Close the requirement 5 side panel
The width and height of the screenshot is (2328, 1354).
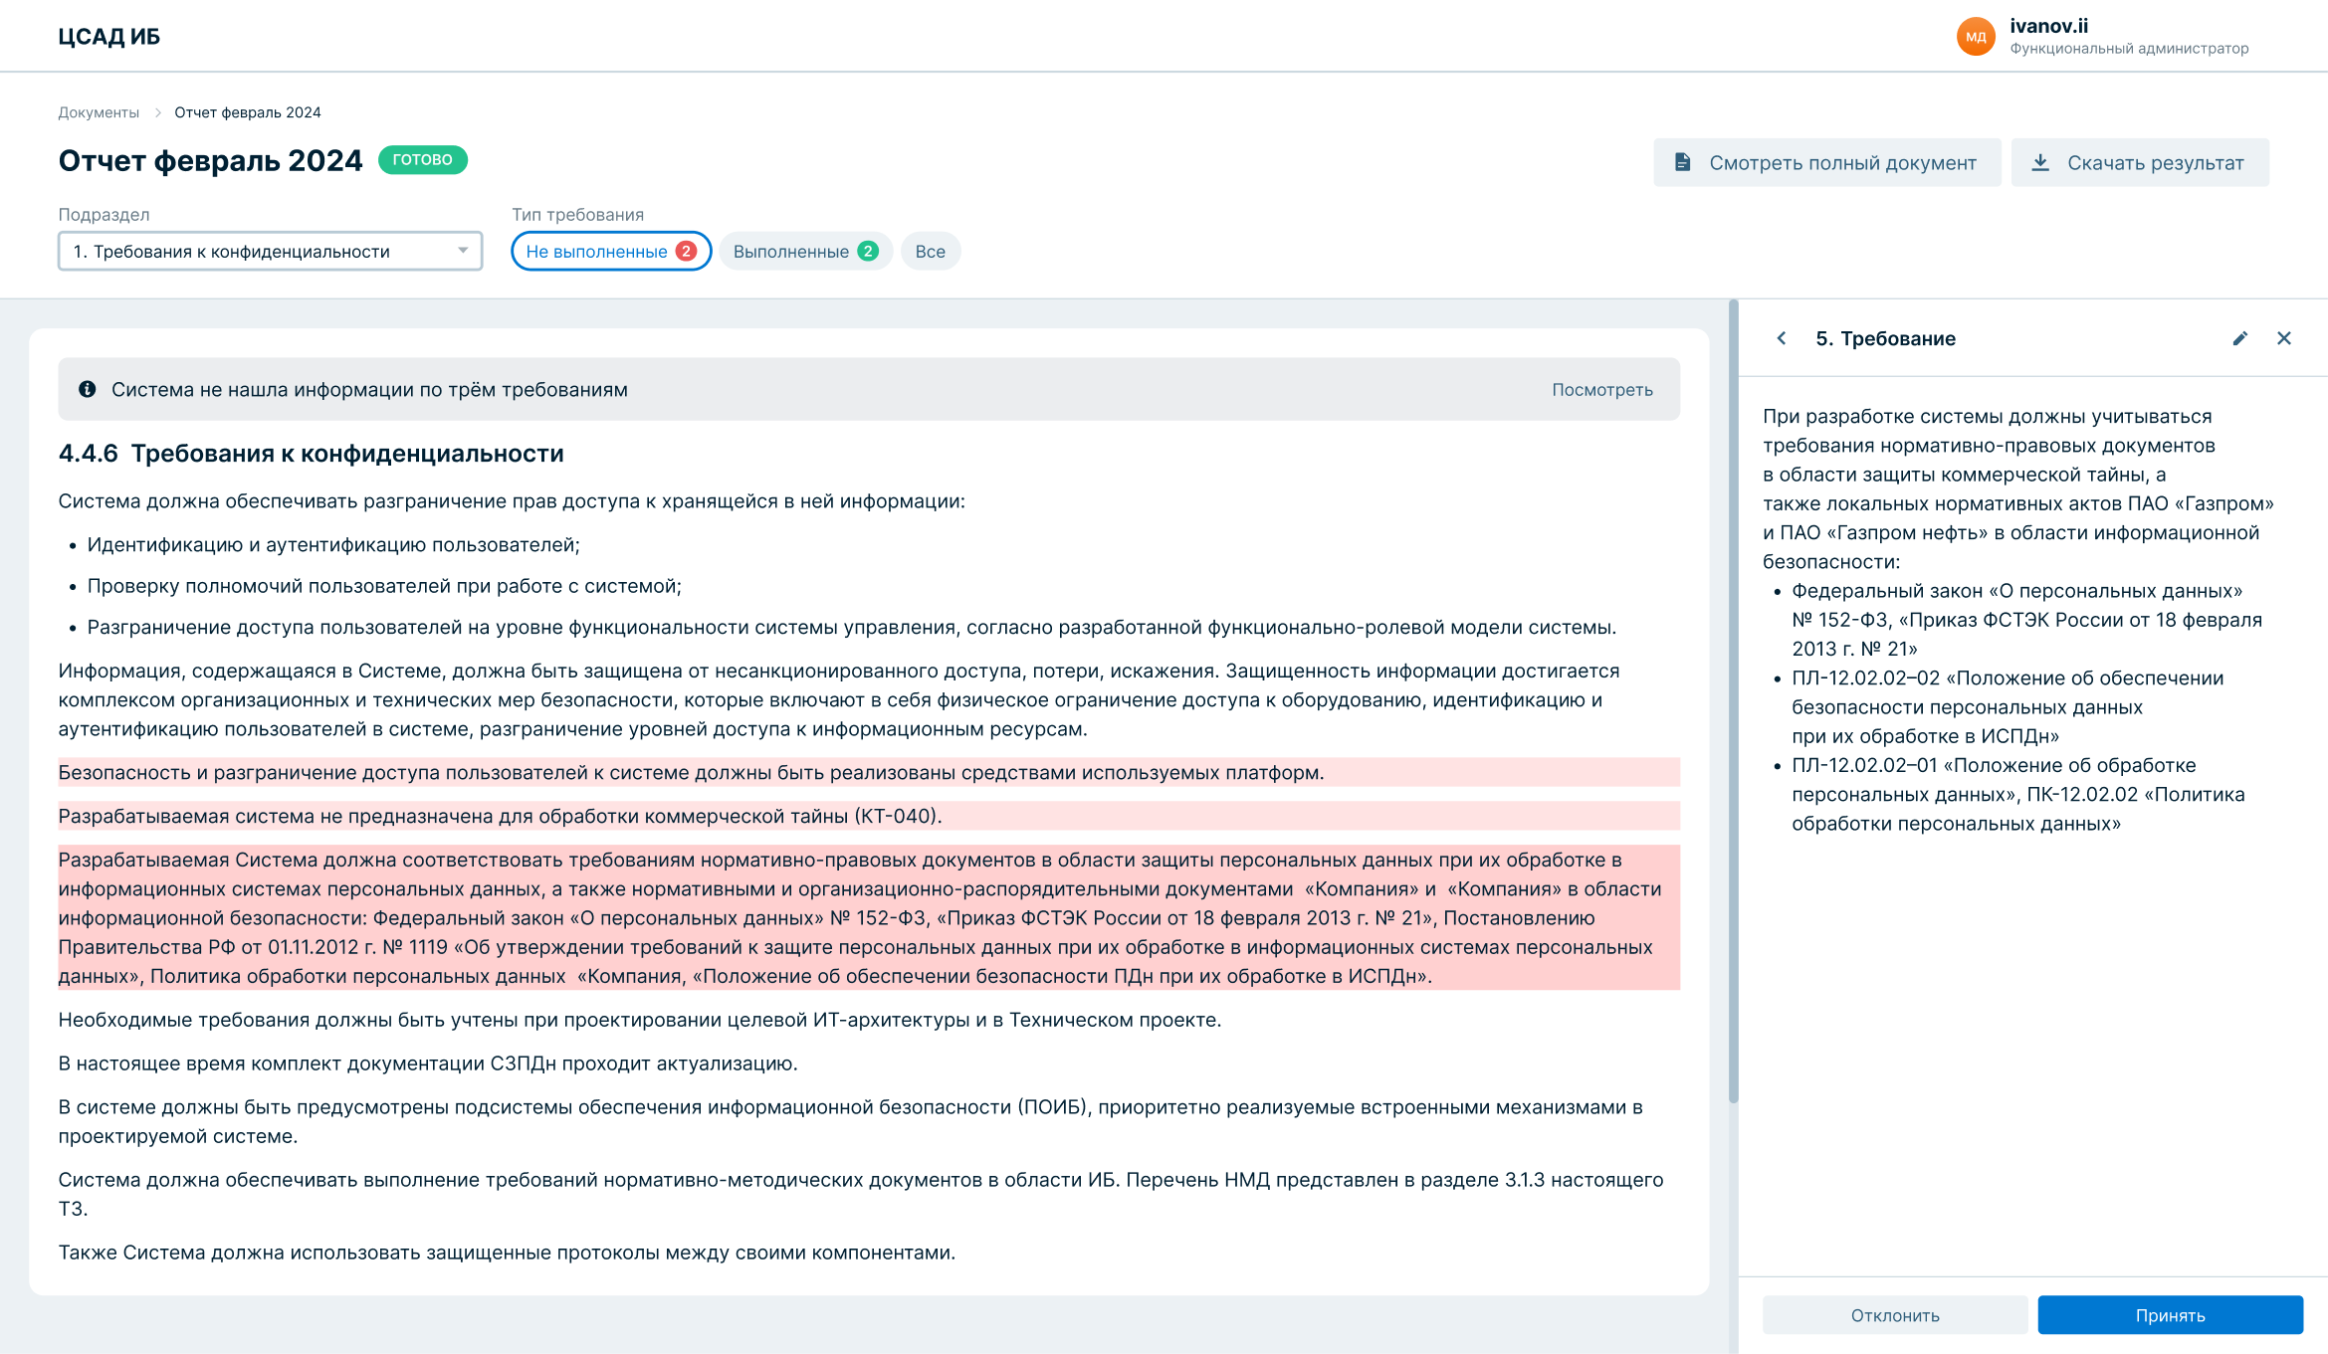(x=2284, y=338)
